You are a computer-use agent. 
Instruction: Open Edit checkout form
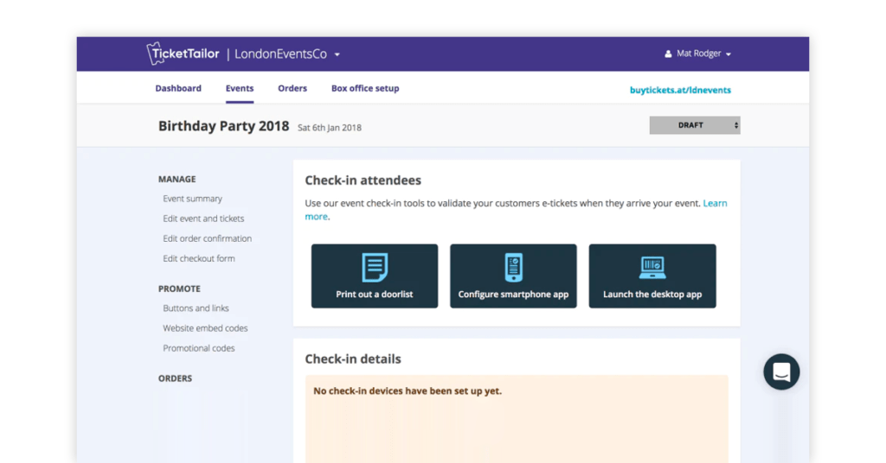(199, 258)
